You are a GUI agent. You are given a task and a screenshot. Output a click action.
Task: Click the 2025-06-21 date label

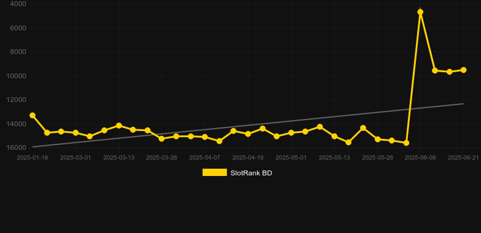[x=463, y=158]
